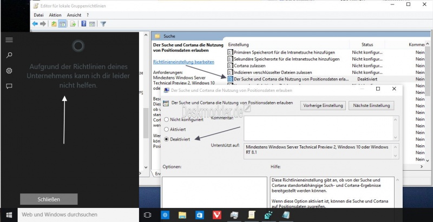Click the Schließen button in Cortana
The image size is (433, 222).
[49, 199]
